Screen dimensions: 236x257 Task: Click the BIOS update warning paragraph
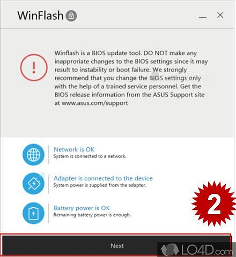coord(131,78)
